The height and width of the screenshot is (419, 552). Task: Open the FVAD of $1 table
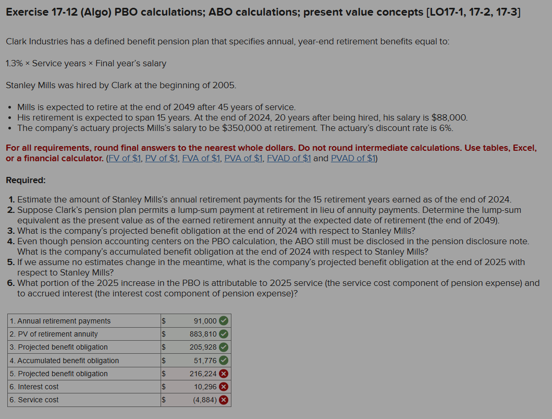click(288, 158)
